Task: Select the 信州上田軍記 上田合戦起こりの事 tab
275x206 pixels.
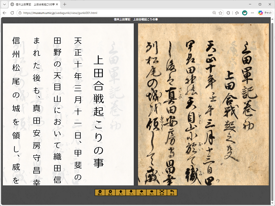Action: click(x=35, y=4)
